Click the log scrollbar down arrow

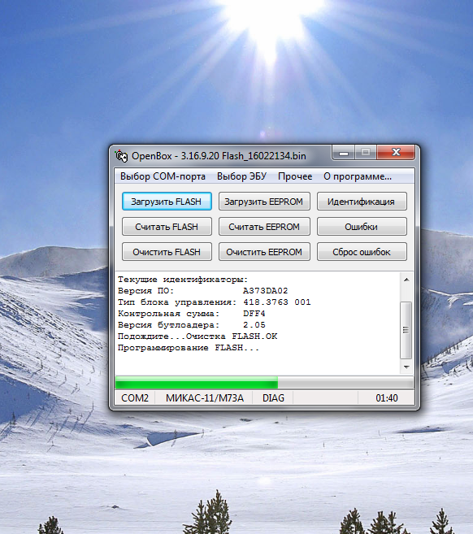(406, 367)
